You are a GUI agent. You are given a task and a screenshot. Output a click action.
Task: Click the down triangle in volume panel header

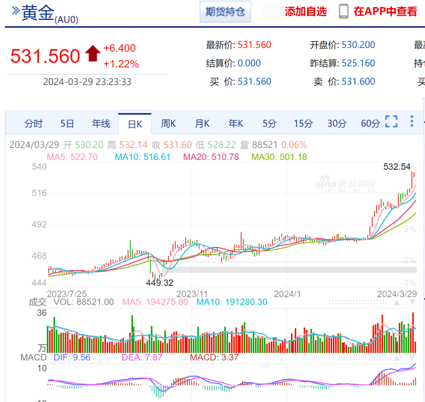[412, 302]
